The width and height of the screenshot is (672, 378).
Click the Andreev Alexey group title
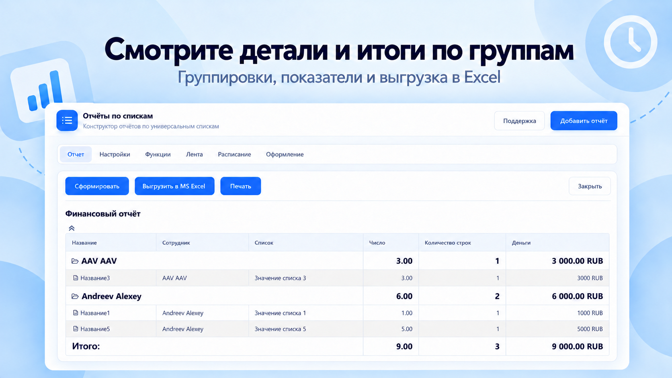tap(111, 296)
